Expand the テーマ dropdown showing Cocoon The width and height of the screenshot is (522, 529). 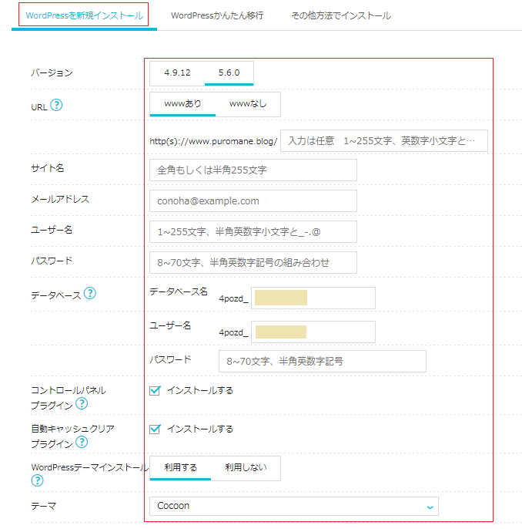coord(294,506)
